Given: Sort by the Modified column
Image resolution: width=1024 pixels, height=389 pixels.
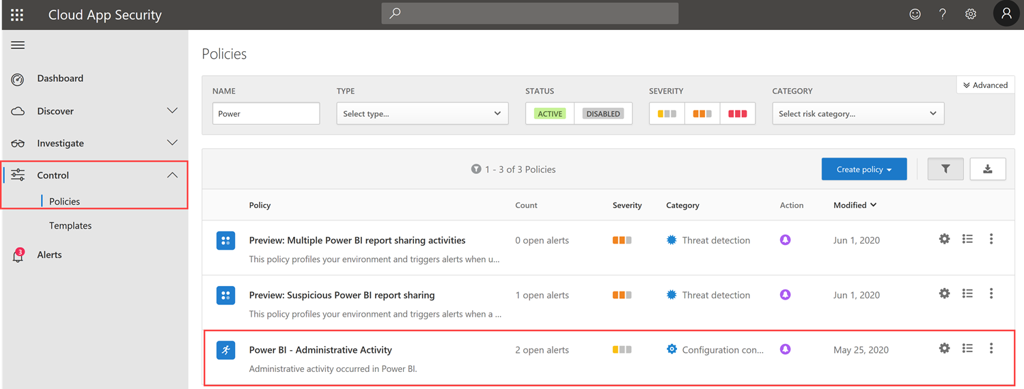Looking at the screenshot, I should coord(855,205).
